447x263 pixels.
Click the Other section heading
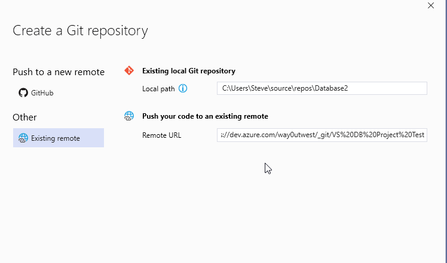[25, 117]
